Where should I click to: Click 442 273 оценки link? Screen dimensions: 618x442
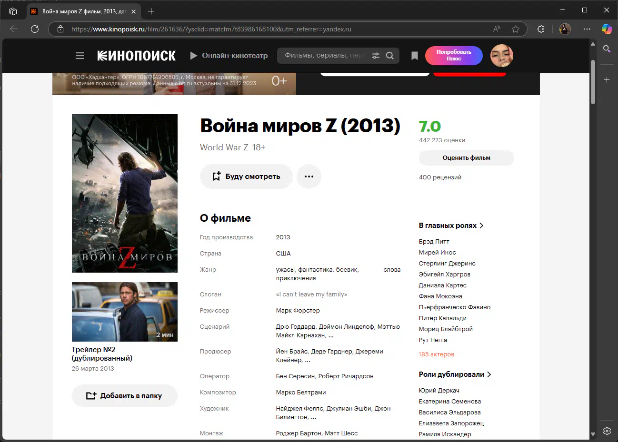pyautogui.click(x=442, y=140)
